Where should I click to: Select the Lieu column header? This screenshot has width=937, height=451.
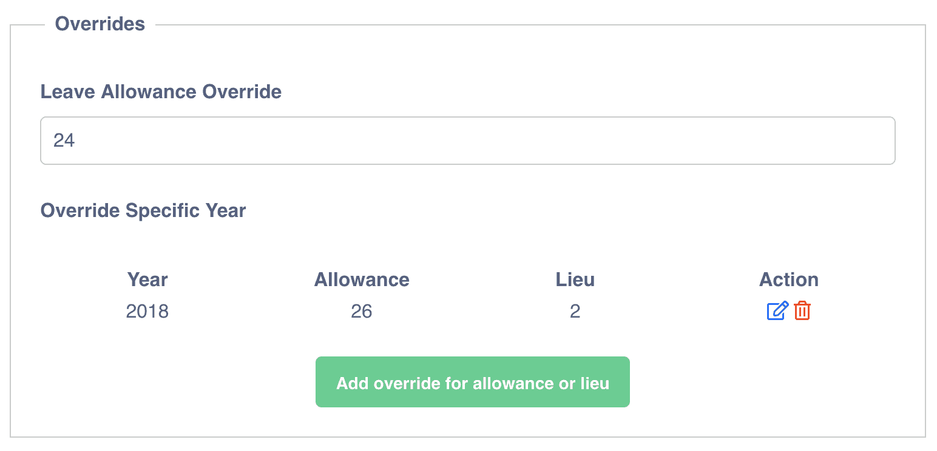[575, 279]
